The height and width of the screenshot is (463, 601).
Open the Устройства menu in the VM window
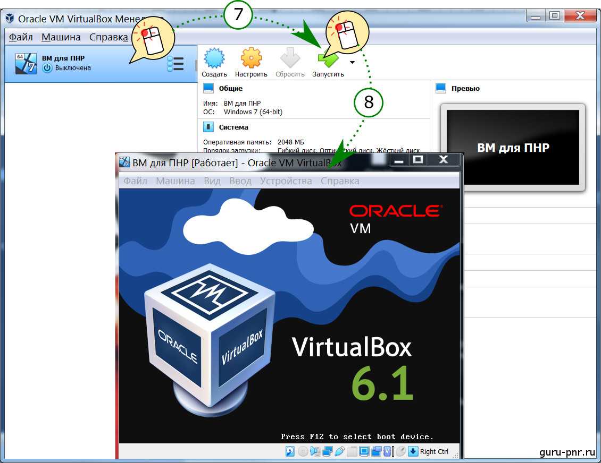(x=286, y=181)
